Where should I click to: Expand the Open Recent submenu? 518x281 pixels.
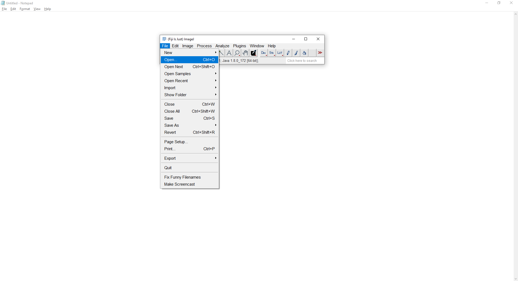(189, 81)
